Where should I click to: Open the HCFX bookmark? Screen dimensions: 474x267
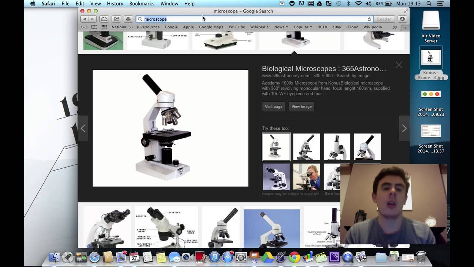322,27
